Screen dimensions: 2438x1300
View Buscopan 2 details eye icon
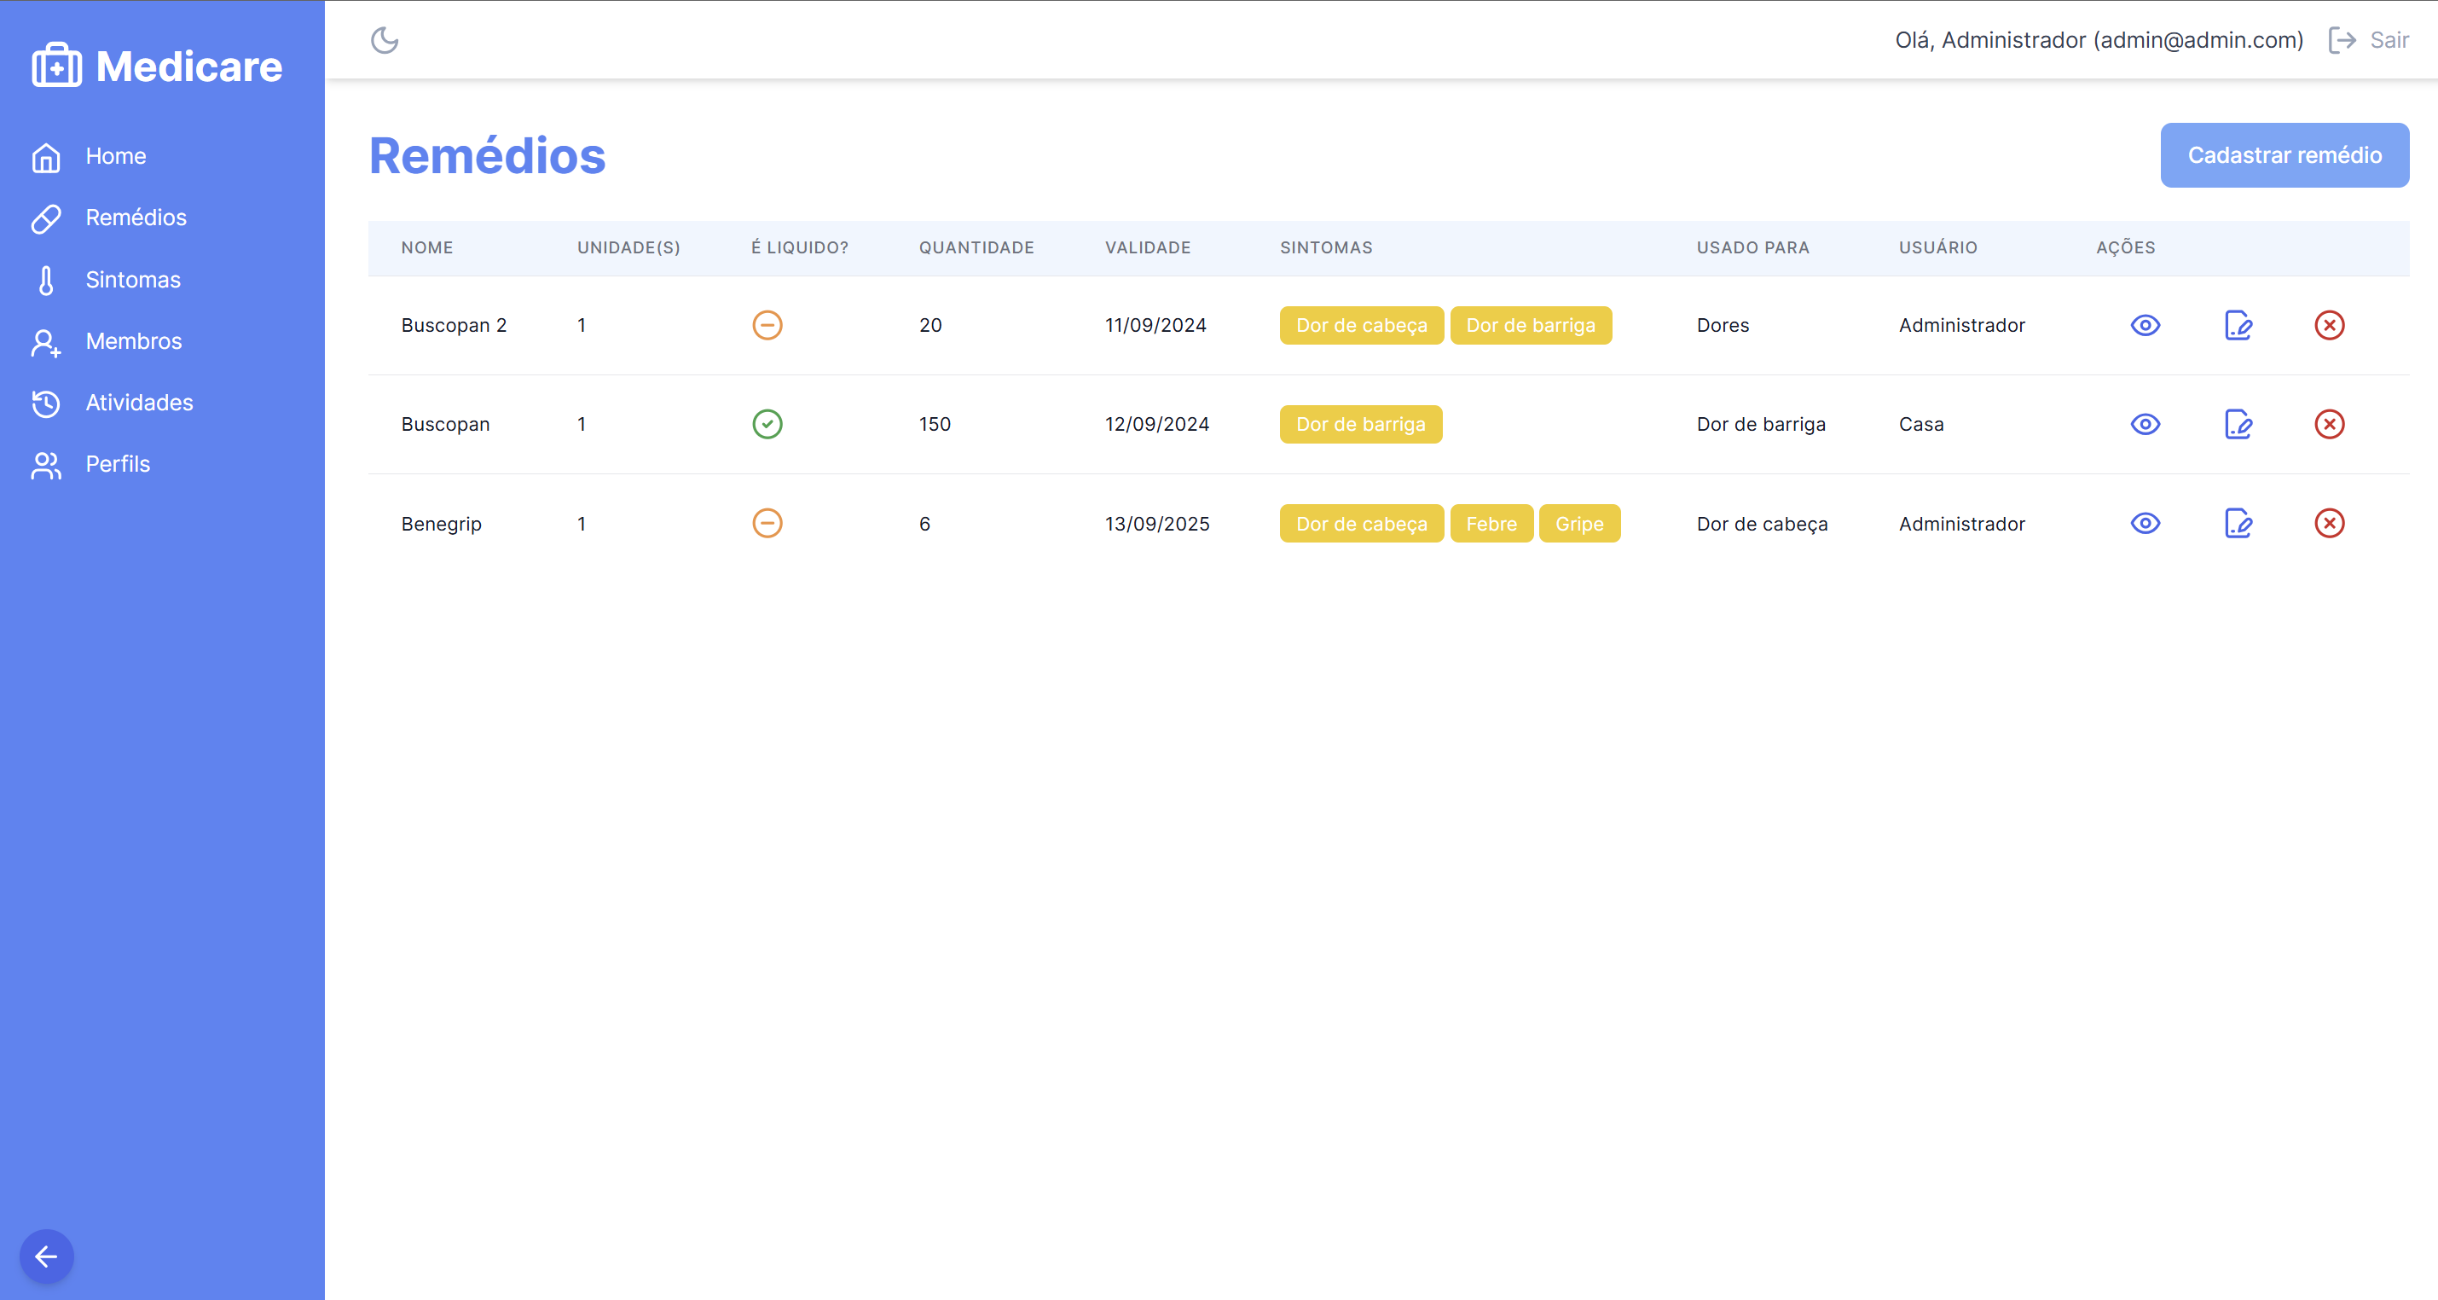[x=2145, y=326]
